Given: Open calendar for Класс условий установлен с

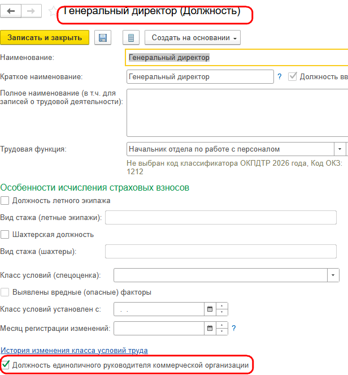Looking at the screenshot, I should tap(210, 309).
